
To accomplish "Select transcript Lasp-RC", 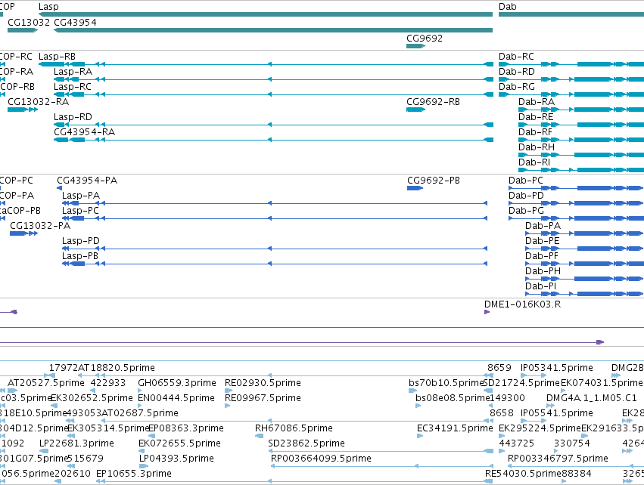I will point(73,87).
